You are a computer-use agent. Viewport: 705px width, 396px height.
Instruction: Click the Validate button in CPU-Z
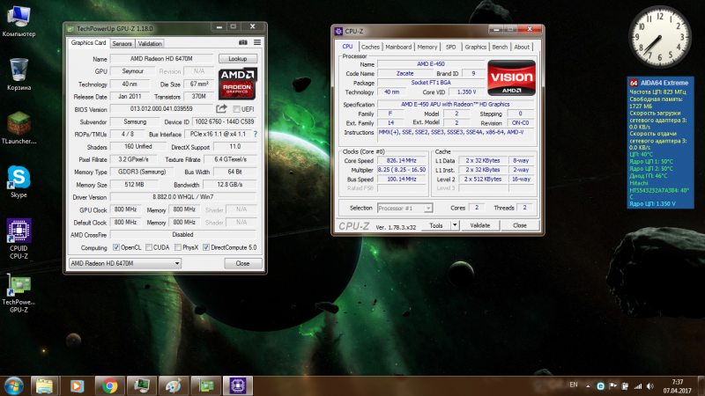coord(479,225)
